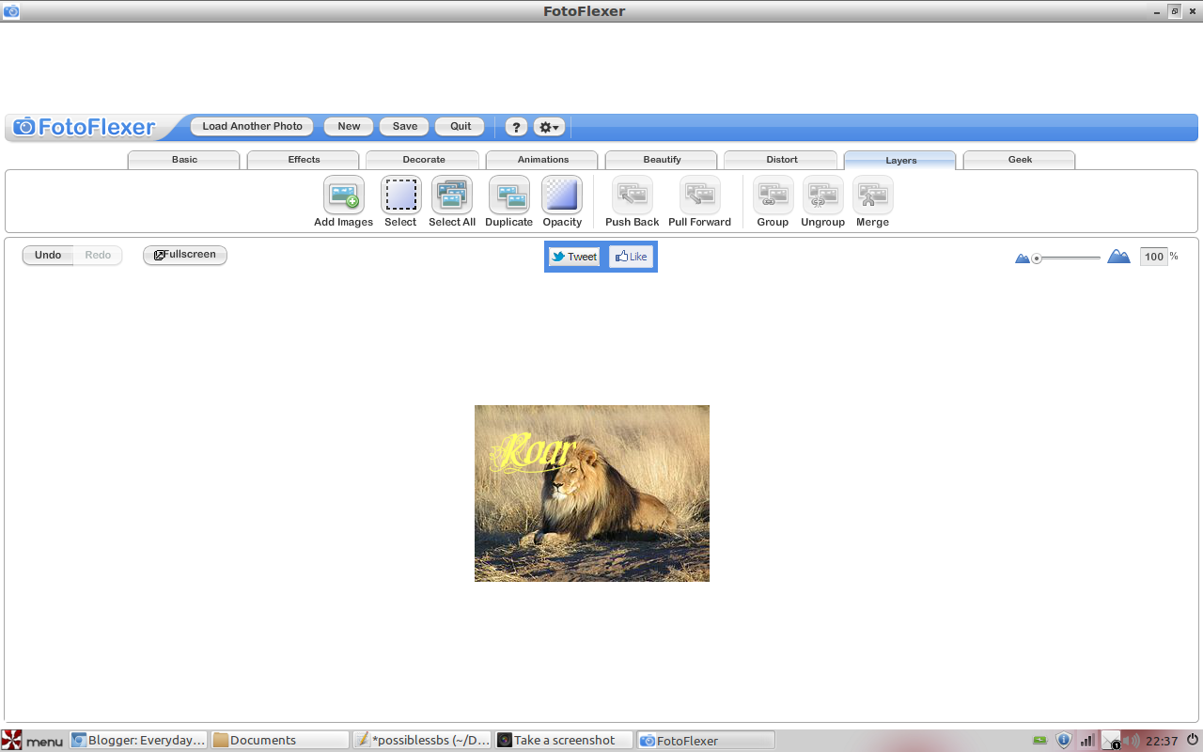Click the zoom slider handle
This screenshot has width=1203, height=752.
(x=1037, y=258)
